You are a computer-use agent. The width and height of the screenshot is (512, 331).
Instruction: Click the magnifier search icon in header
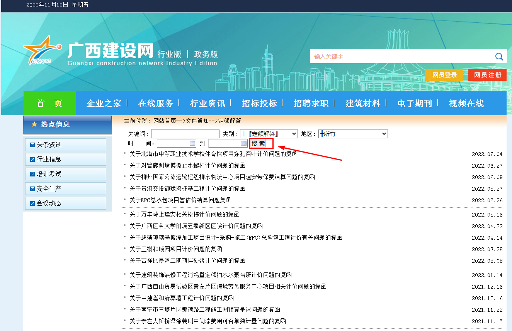pos(499,57)
